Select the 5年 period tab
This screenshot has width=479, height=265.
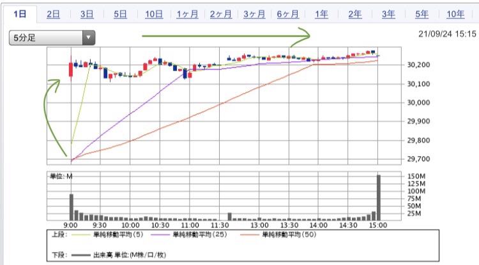(422, 14)
